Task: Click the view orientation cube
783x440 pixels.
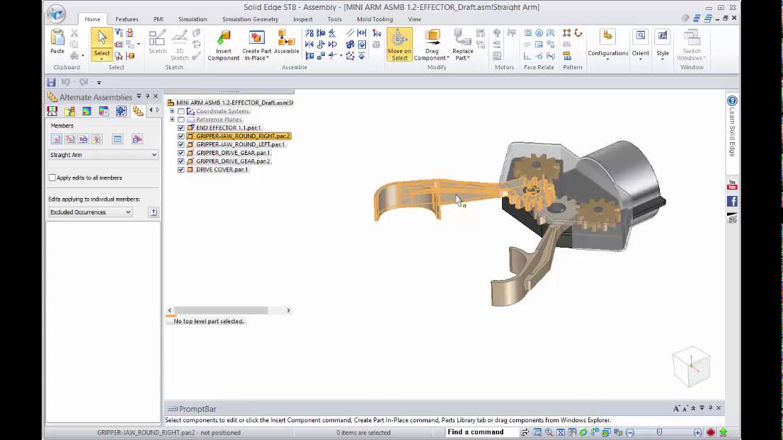Action: tap(691, 366)
